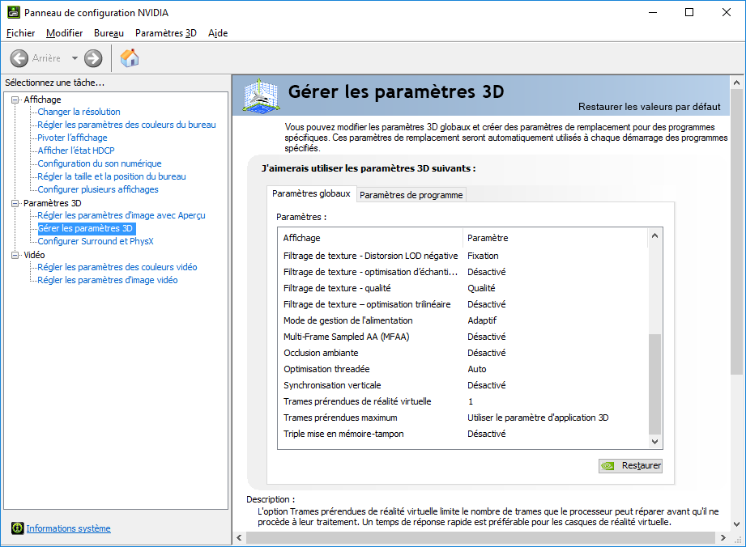746x547 pixels.
Task: Click the Home icon in the toolbar
Action: click(130, 57)
